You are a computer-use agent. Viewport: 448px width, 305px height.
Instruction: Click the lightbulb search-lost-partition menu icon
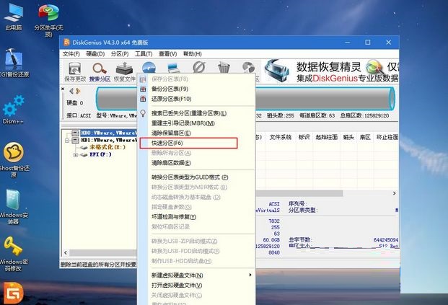coord(143,113)
